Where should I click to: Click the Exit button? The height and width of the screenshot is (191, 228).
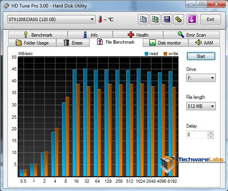point(211,19)
